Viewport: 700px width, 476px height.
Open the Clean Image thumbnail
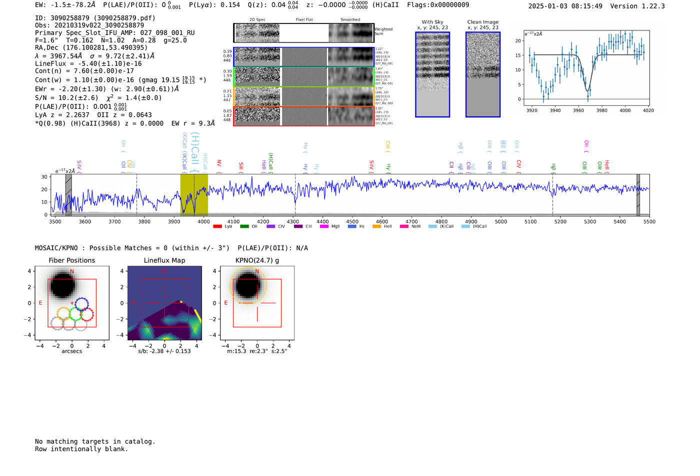click(482, 74)
